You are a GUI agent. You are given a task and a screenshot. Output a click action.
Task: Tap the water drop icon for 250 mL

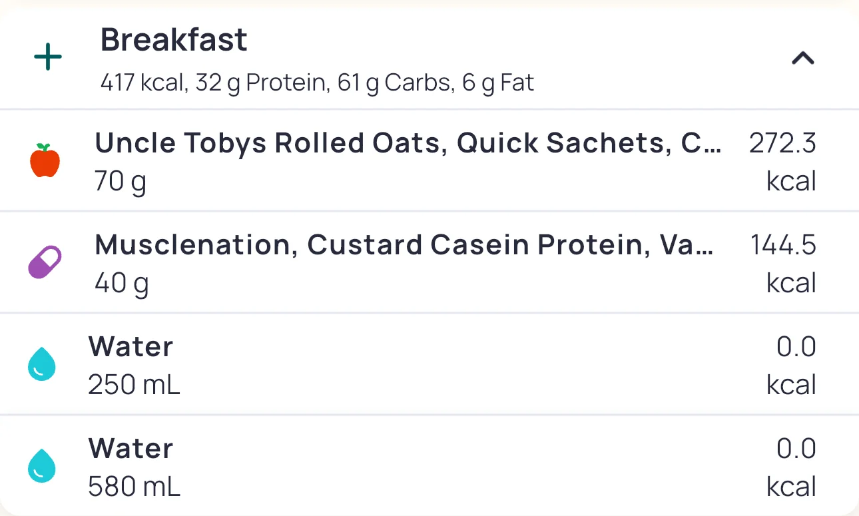pyautogui.click(x=41, y=365)
